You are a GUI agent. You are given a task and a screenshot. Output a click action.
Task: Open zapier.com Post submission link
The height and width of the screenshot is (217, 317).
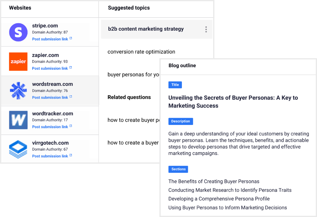[50, 69]
